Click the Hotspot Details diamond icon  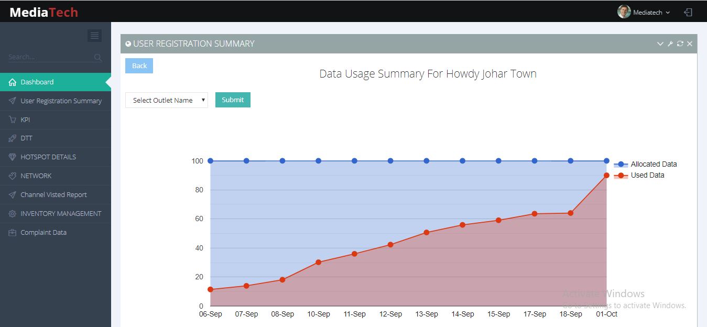click(x=13, y=157)
